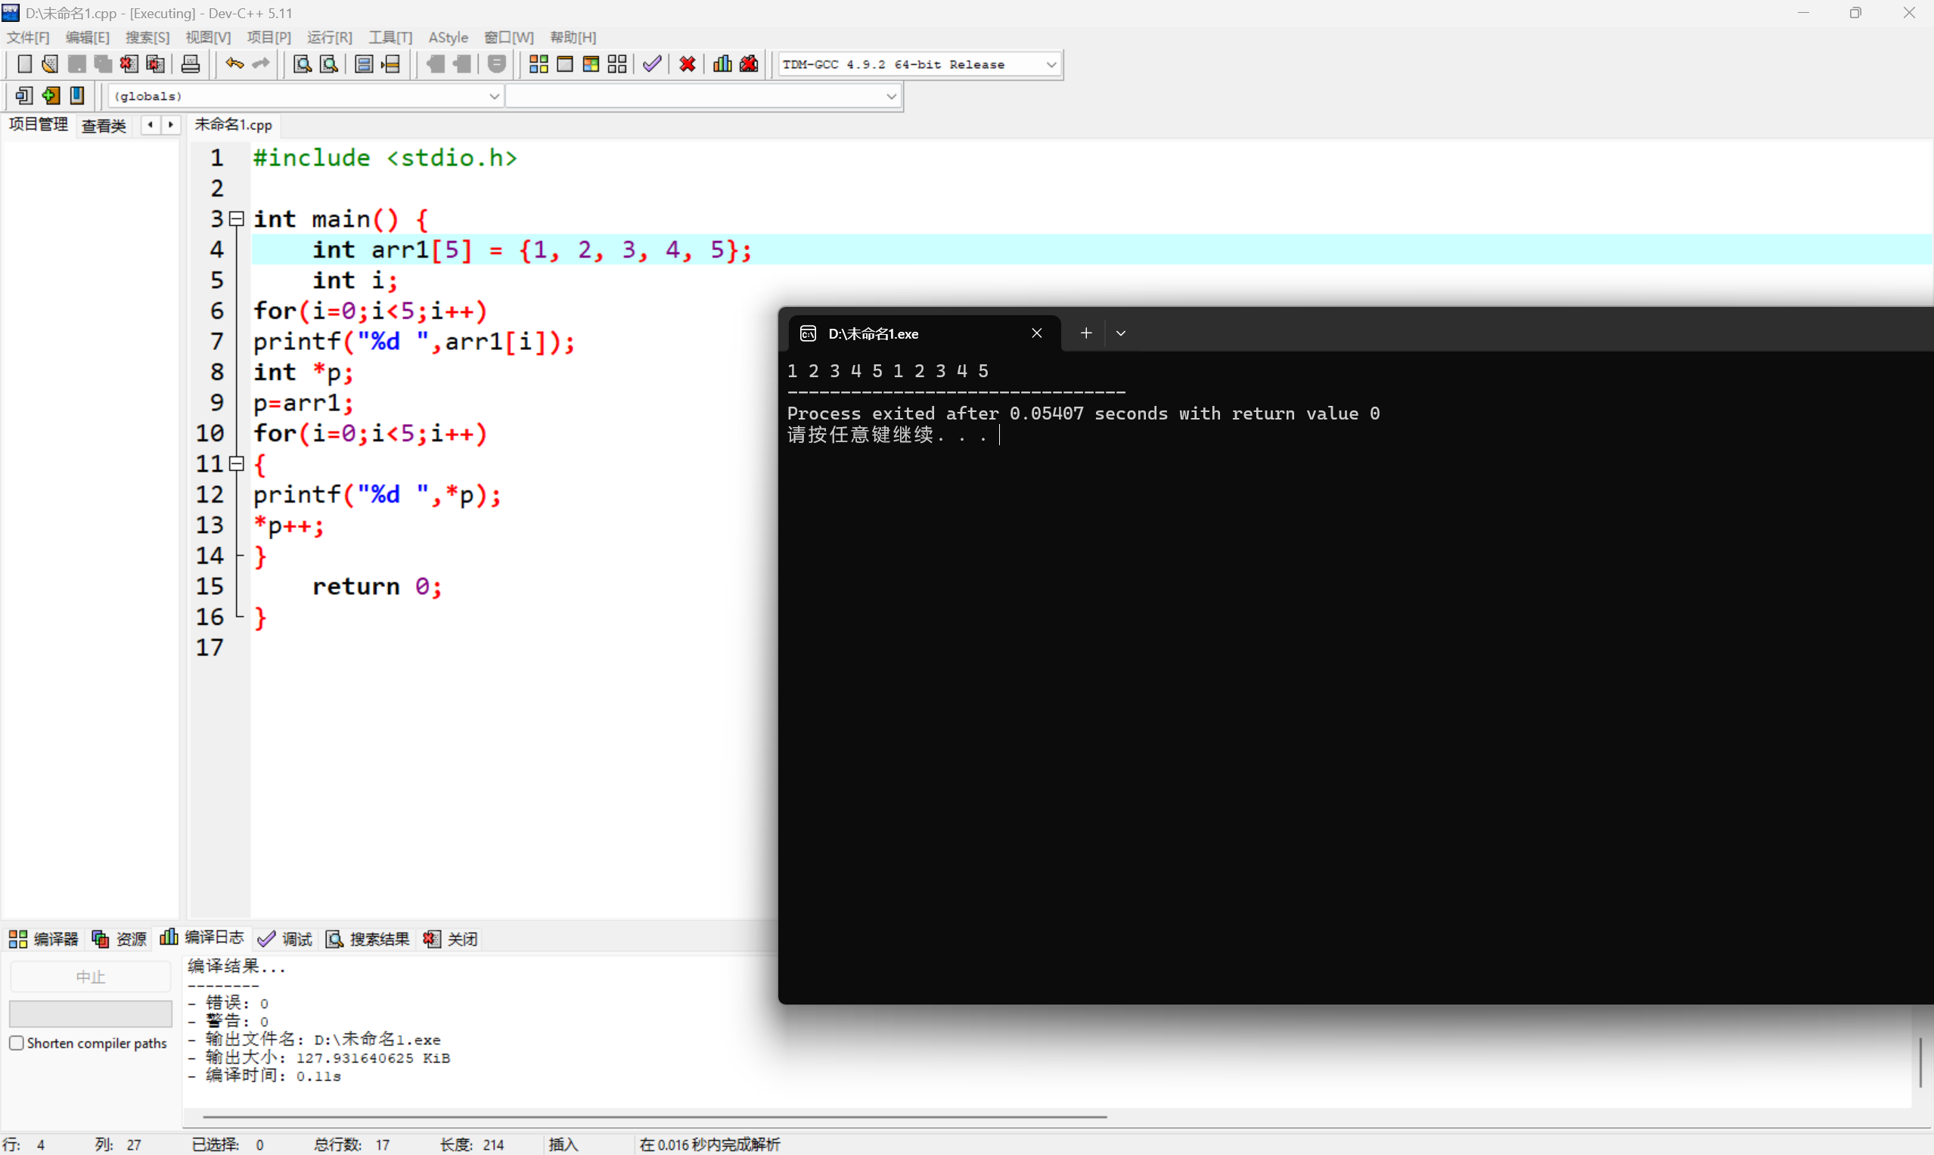Click the Find magnifier toolbar icon
Screen dimensions: 1934x1155
click(x=302, y=63)
